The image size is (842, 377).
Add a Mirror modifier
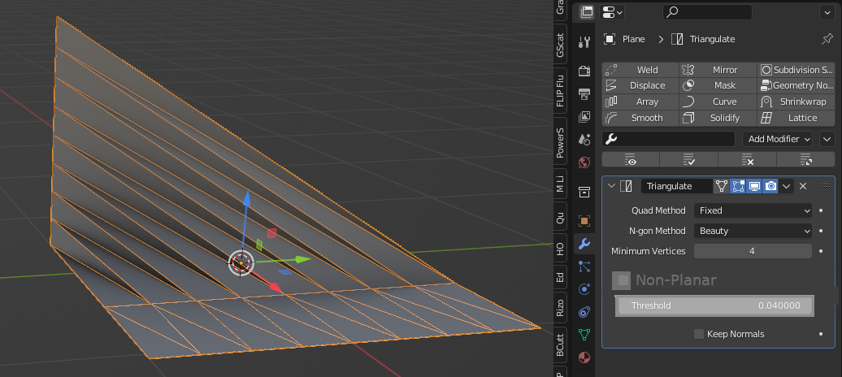pos(718,70)
